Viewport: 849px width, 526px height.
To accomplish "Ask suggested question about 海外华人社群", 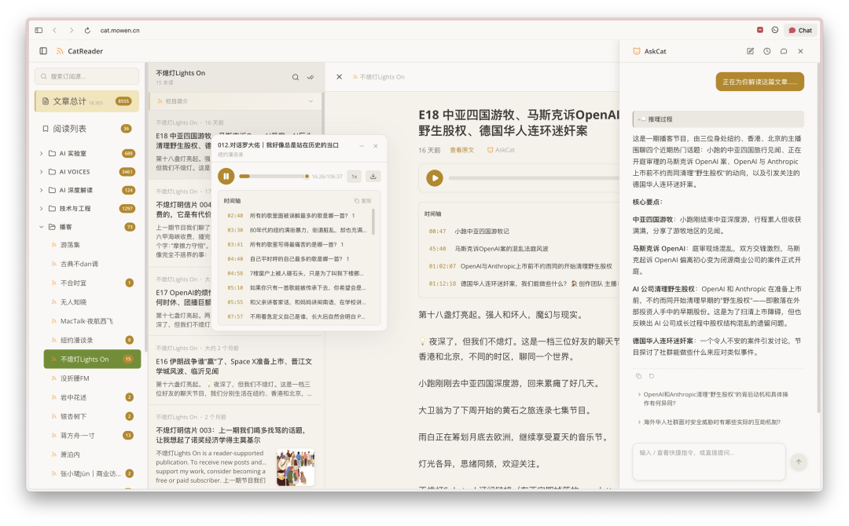I will 711,422.
